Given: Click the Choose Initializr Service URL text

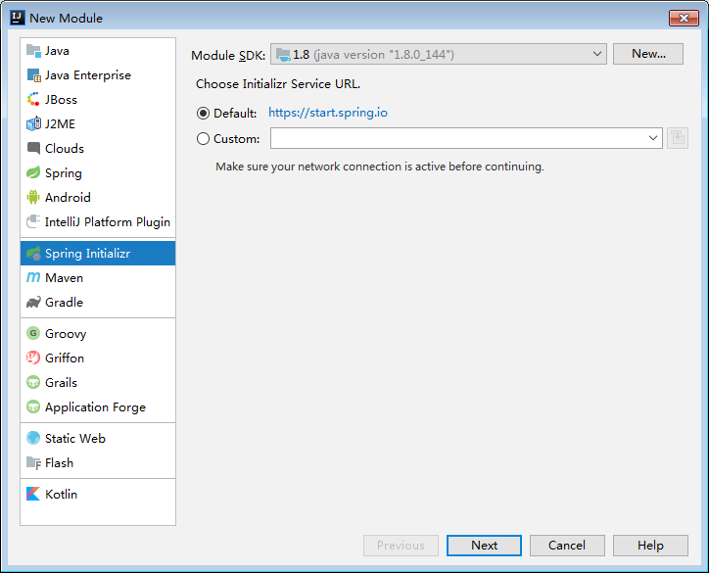Looking at the screenshot, I should pyautogui.click(x=278, y=84).
